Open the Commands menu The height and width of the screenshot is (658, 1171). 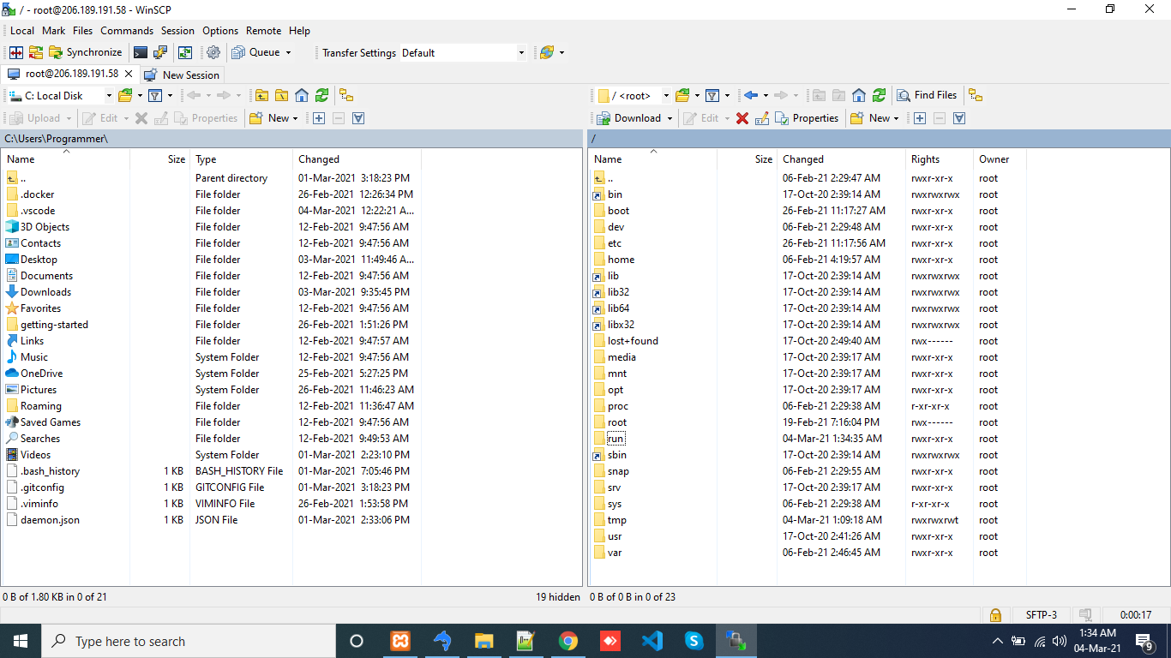pos(127,30)
